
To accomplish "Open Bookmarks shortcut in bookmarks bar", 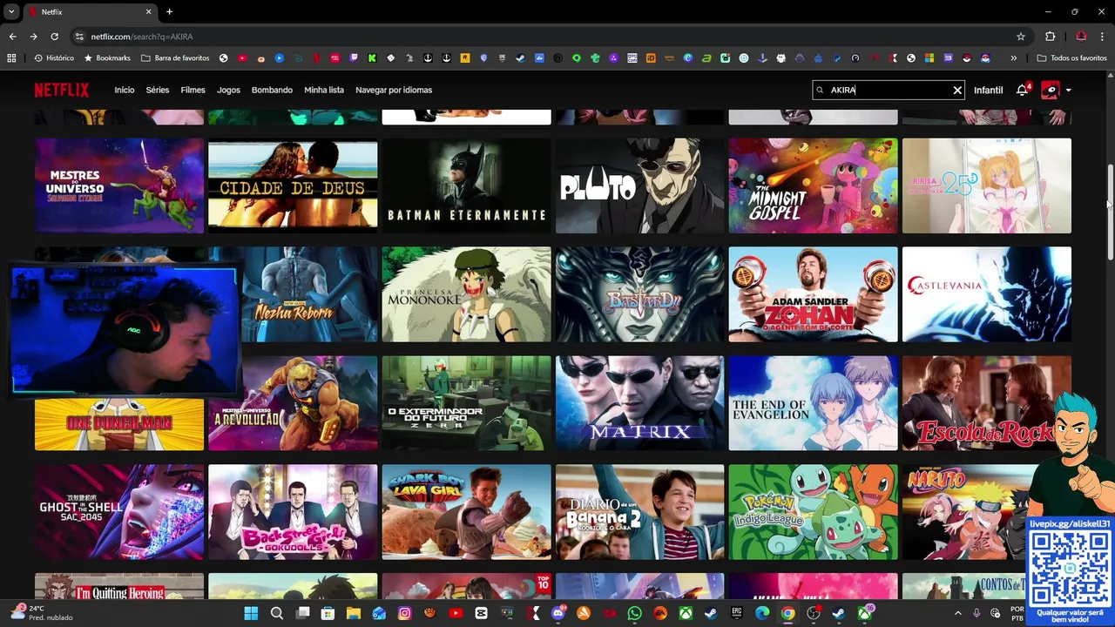I will click(x=107, y=58).
